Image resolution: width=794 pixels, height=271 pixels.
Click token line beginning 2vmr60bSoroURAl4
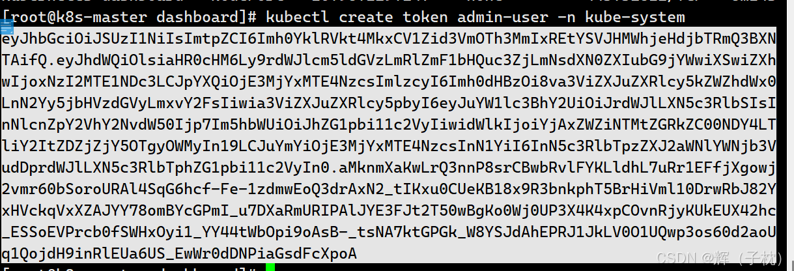(x=389, y=190)
